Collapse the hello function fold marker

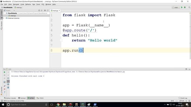[x=61, y=35]
